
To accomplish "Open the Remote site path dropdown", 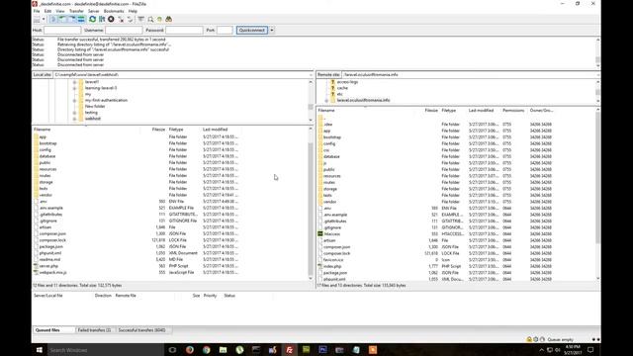I will click(x=597, y=75).
